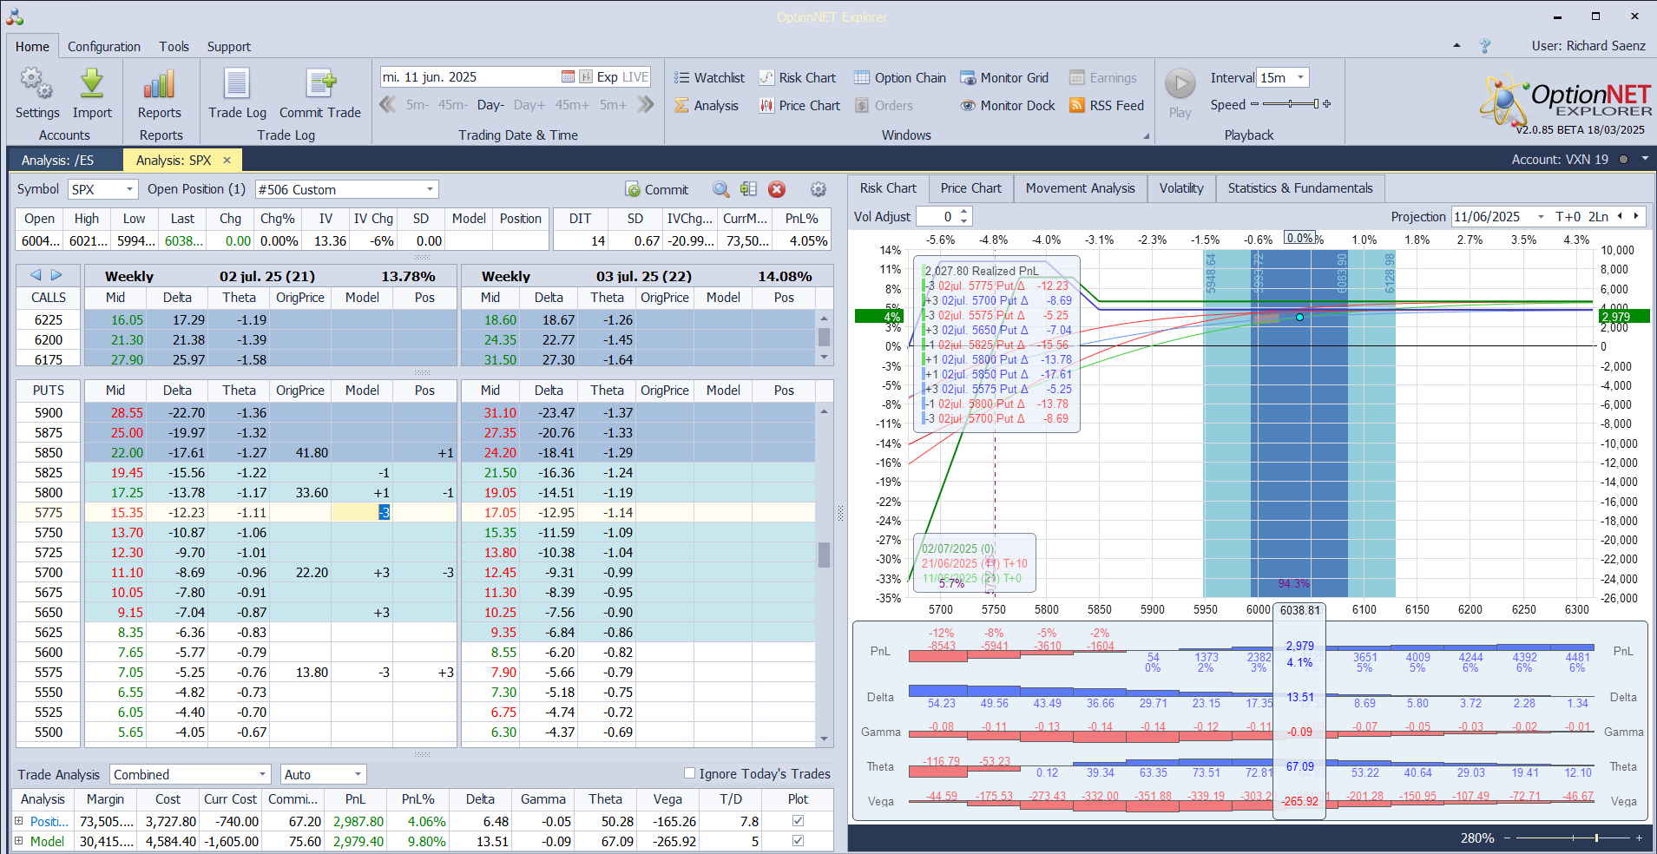Move projection back with left arrow
The width and height of the screenshot is (1657, 854).
tap(1619, 216)
